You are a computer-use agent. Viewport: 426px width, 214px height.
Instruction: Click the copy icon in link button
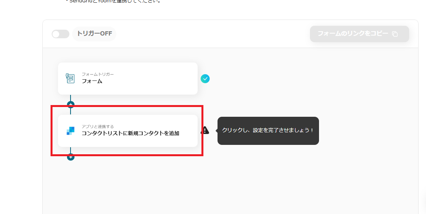[395, 34]
